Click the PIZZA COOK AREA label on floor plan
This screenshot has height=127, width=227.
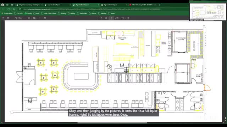[122, 38]
